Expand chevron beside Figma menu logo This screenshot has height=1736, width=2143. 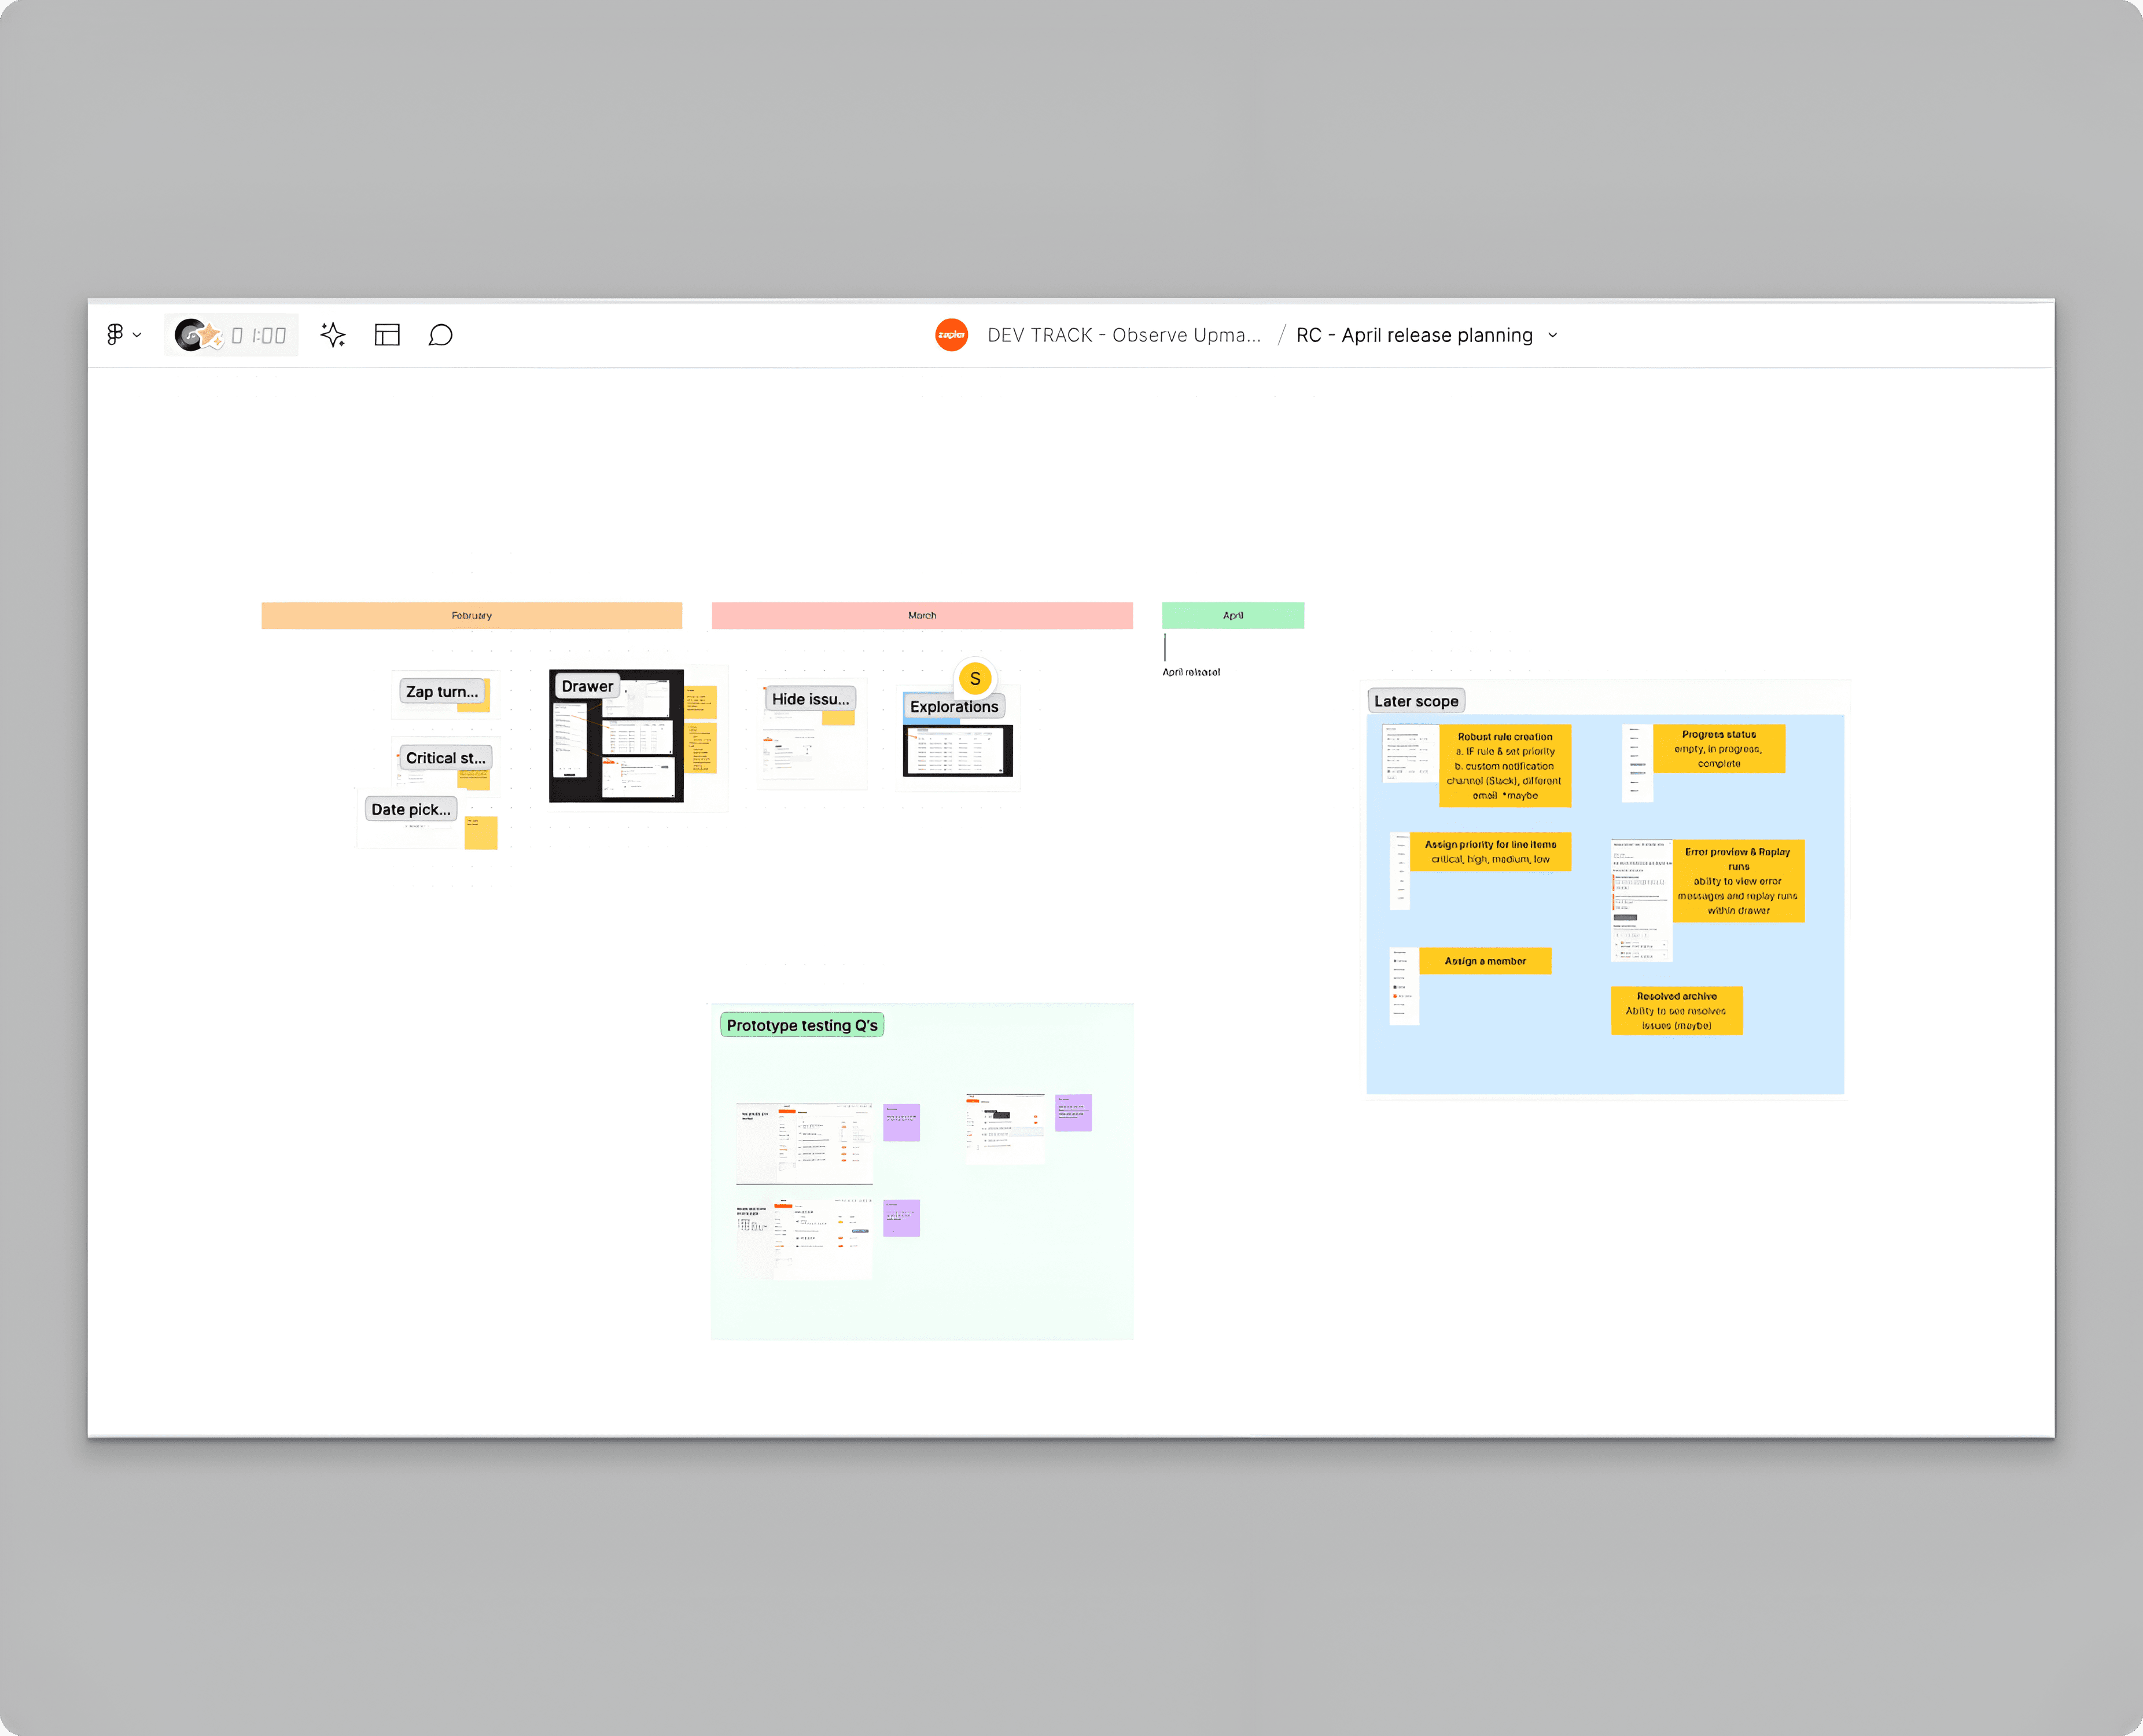pos(137,335)
